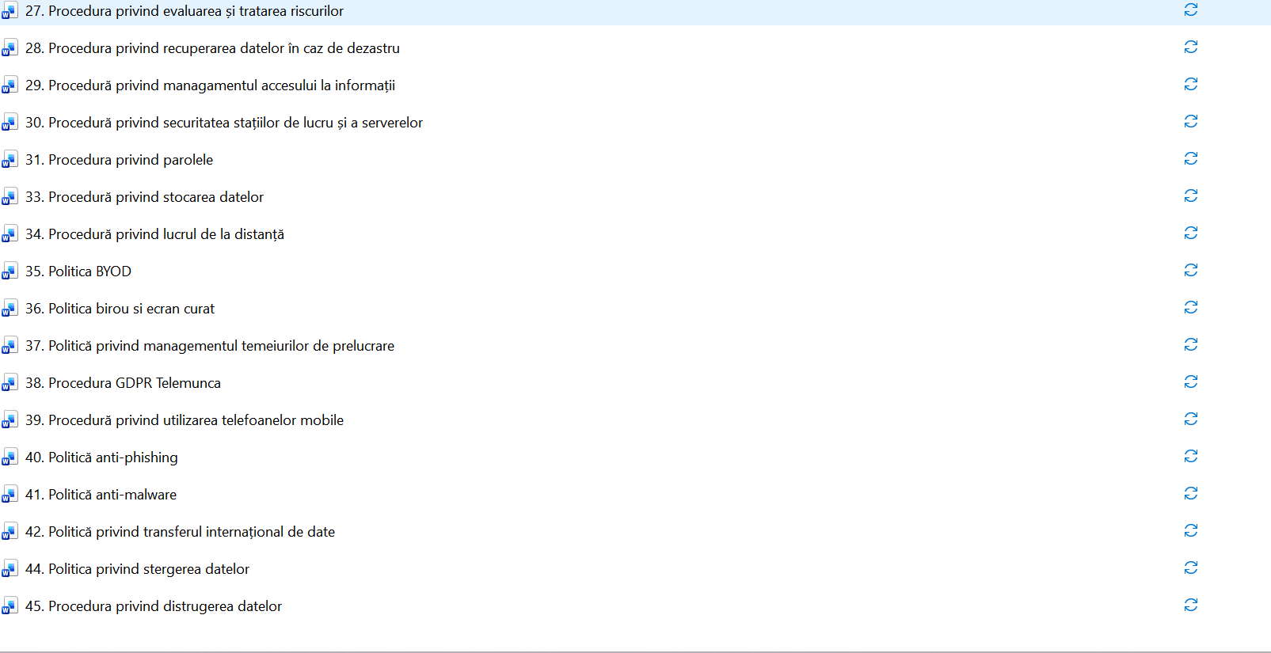Click sync icon for 30. securitatea stațiilor
This screenshot has height=653, width=1271.
[1190, 121]
